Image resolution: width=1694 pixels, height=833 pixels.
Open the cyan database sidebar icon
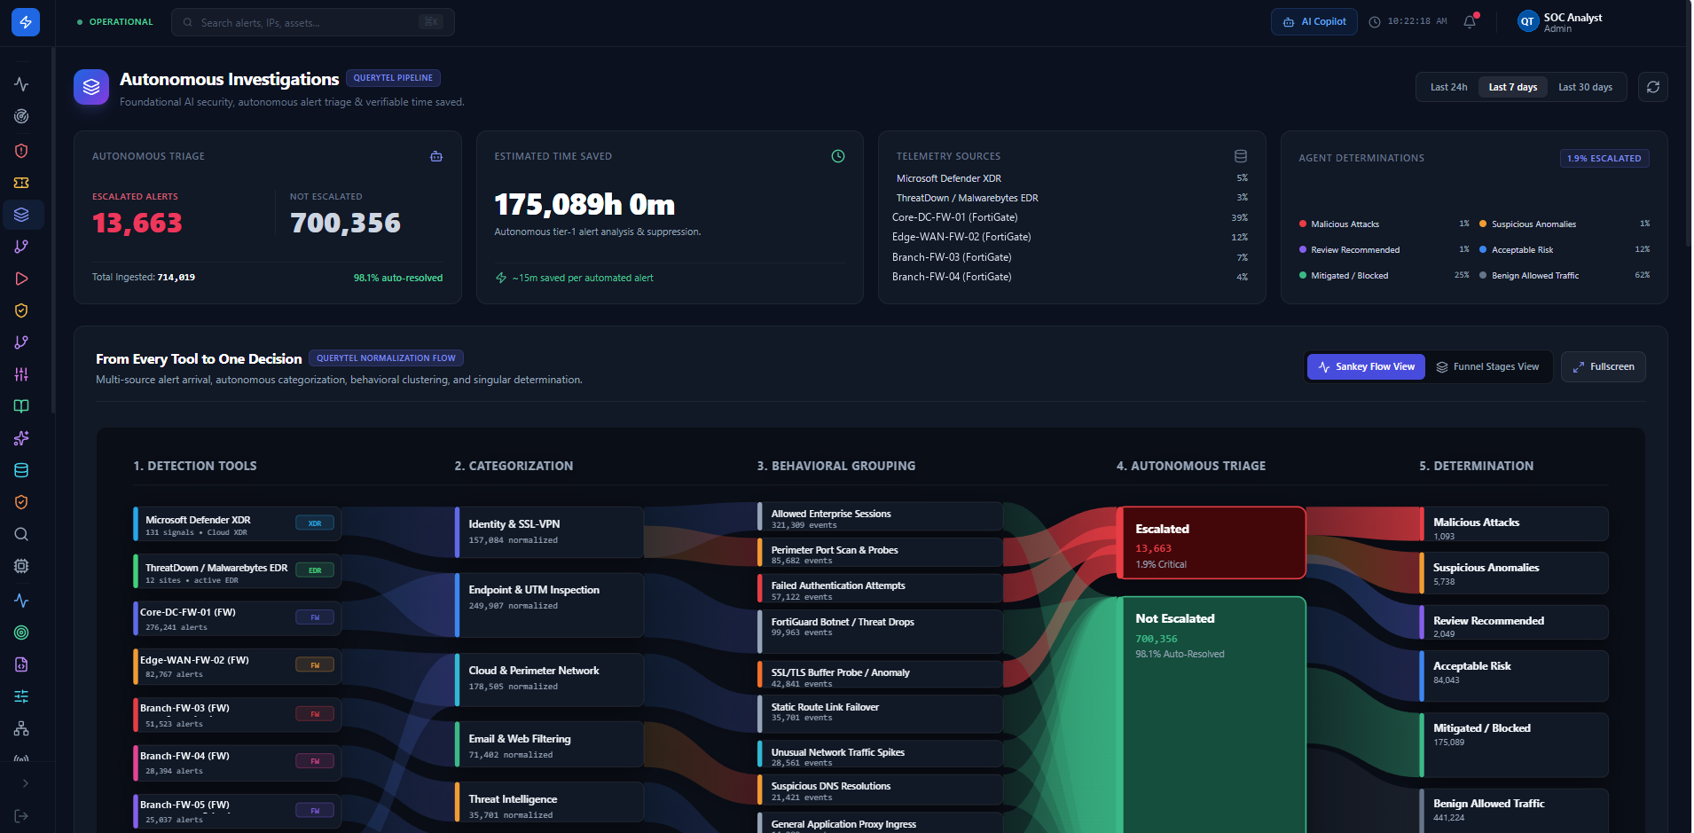pos(21,470)
